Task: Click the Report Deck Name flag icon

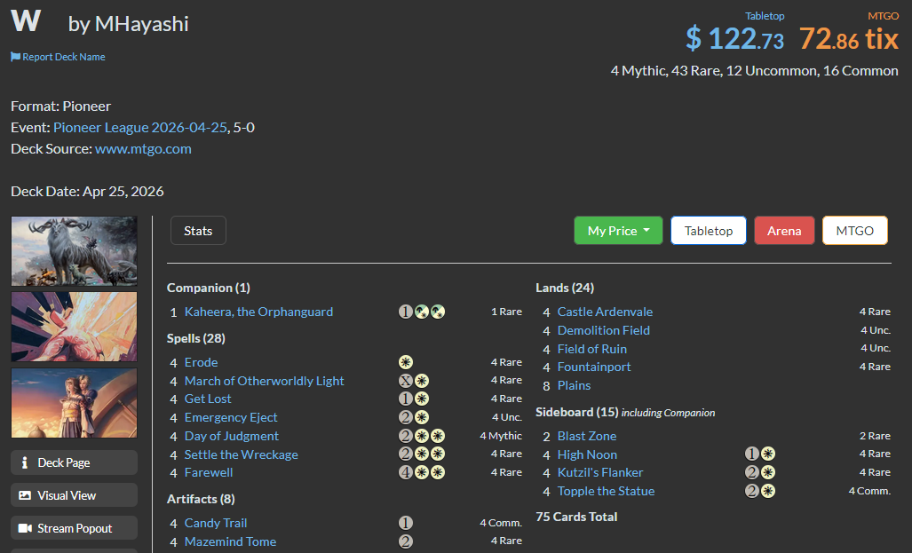Action: [x=15, y=57]
